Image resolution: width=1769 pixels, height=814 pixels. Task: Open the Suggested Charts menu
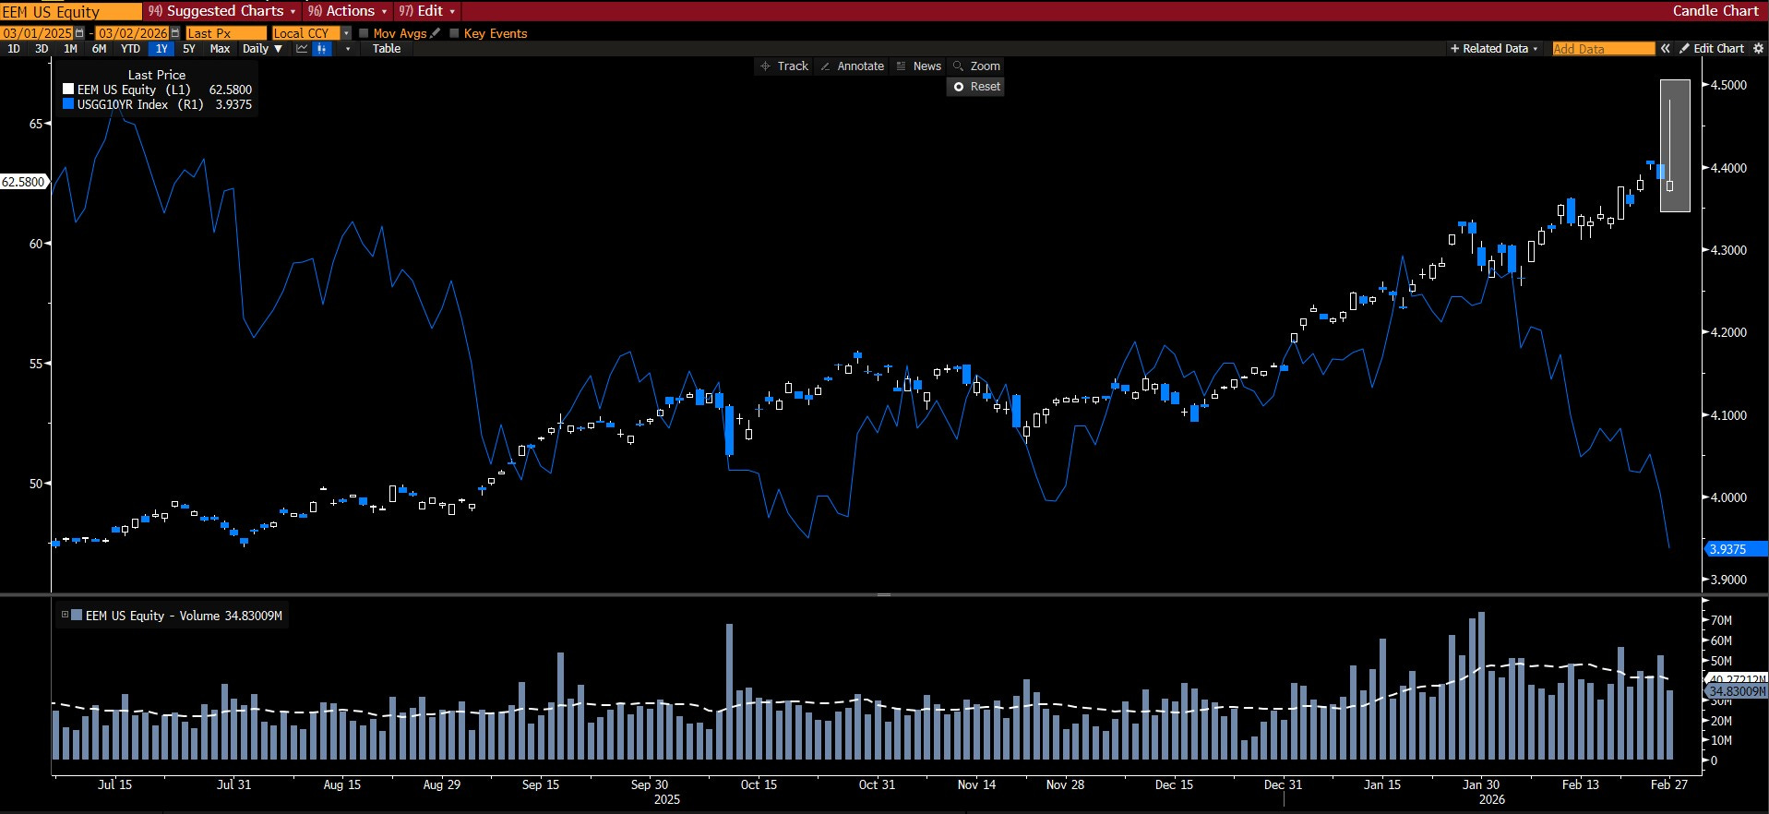pyautogui.click(x=221, y=11)
